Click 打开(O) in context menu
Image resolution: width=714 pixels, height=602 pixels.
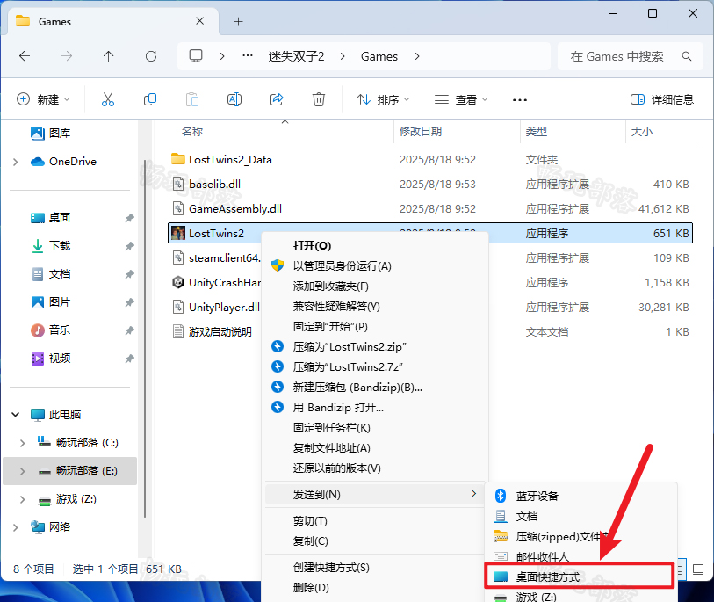tap(375, 245)
